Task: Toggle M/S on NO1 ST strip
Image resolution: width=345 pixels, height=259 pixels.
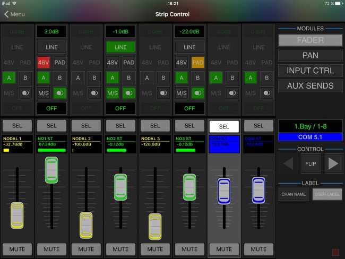Action: (44, 93)
